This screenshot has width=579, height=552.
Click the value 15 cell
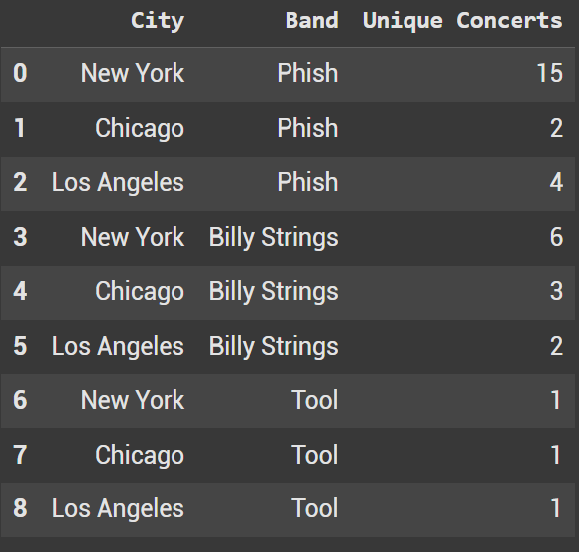[x=550, y=73]
